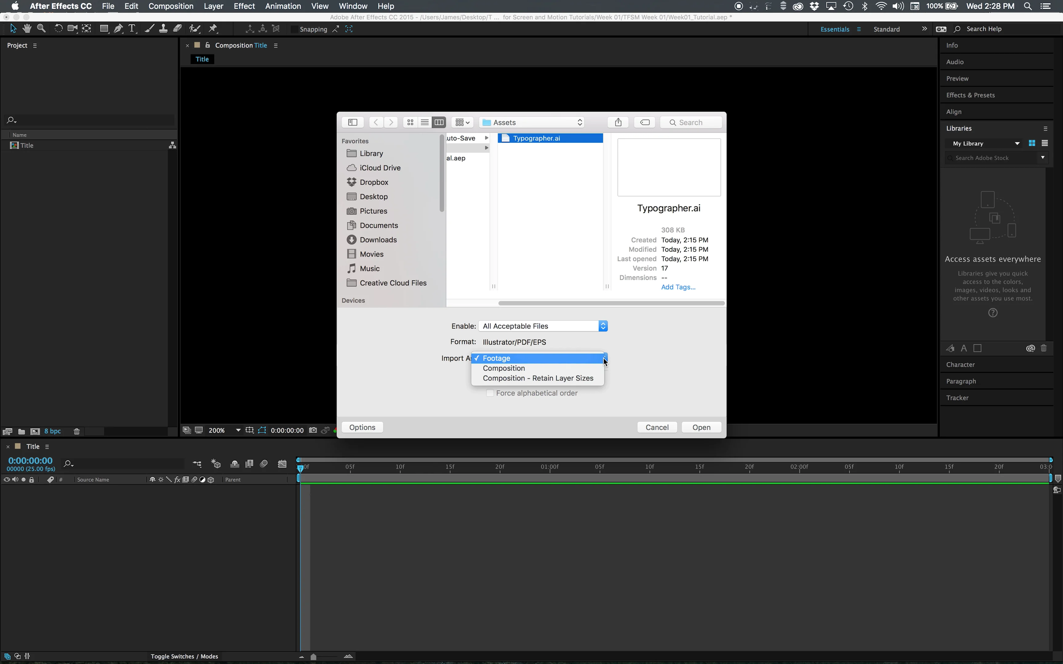Select the Roto Brush tool
The height and width of the screenshot is (664, 1063).
pyautogui.click(x=195, y=28)
